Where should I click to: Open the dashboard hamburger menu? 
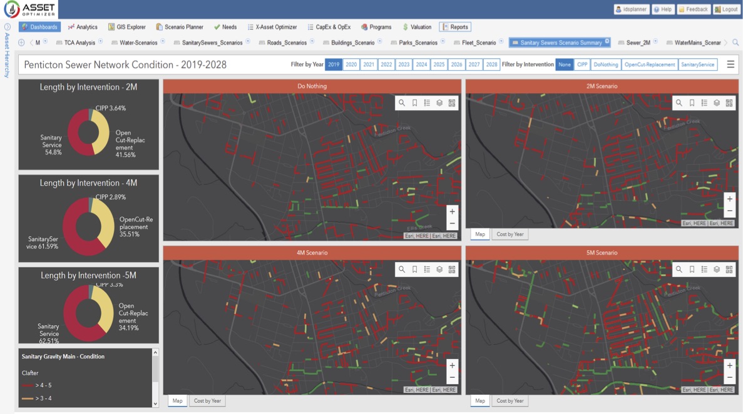730,64
